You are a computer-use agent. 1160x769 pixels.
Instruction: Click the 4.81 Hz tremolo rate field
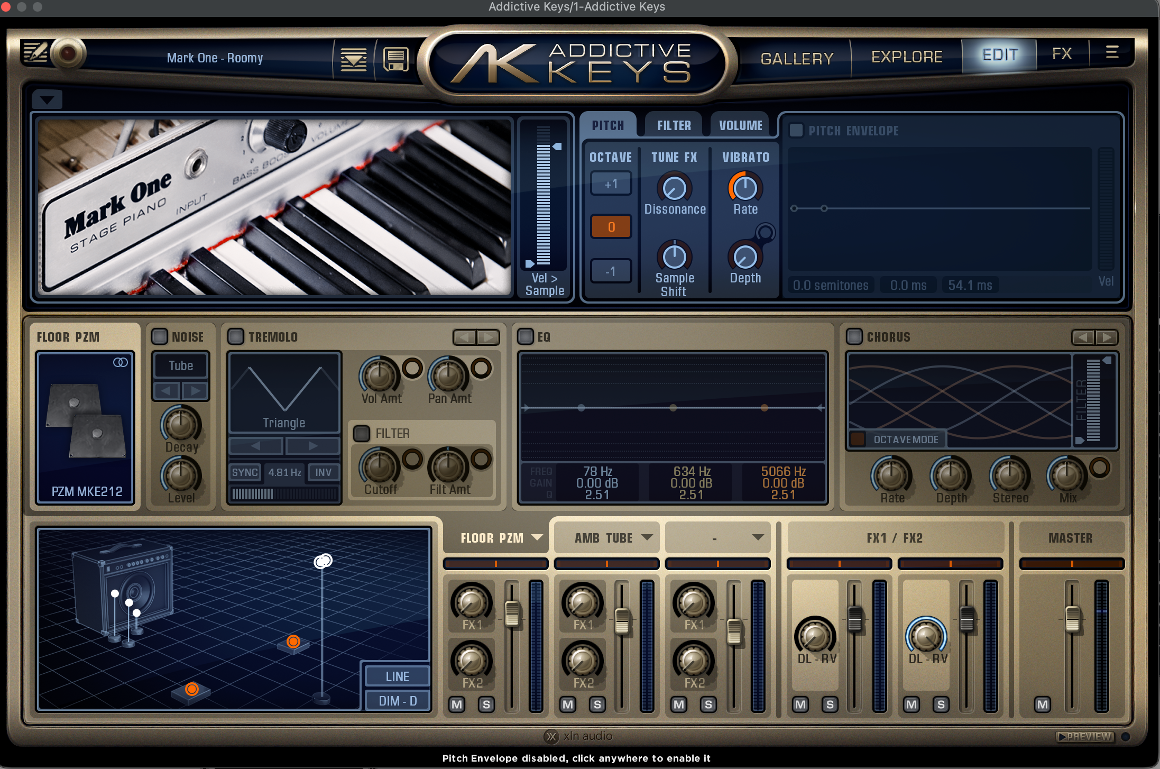[x=284, y=472]
